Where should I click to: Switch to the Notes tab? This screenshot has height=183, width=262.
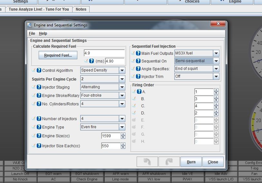coord(81,9)
